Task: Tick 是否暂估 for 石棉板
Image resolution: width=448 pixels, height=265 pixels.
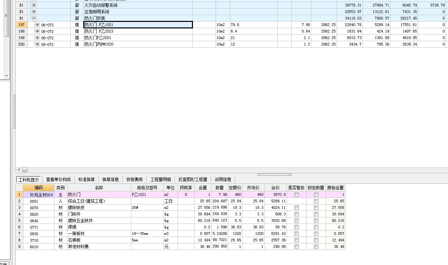Action: pos(296,240)
